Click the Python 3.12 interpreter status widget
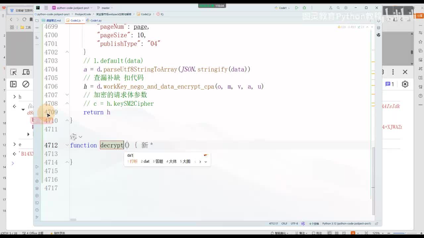Image resolution: width=424 pixels, height=238 pixels. pyautogui.click(x=346, y=224)
